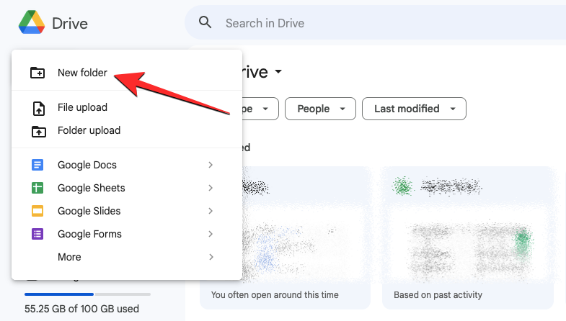The height and width of the screenshot is (321, 566).
Task: Open the People filter dropdown
Action: [320, 109]
